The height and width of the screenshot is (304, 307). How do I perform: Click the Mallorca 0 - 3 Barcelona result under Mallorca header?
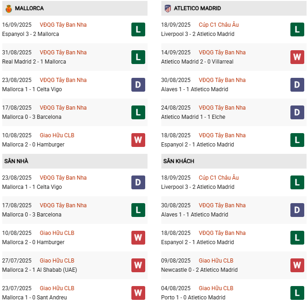(32, 117)
